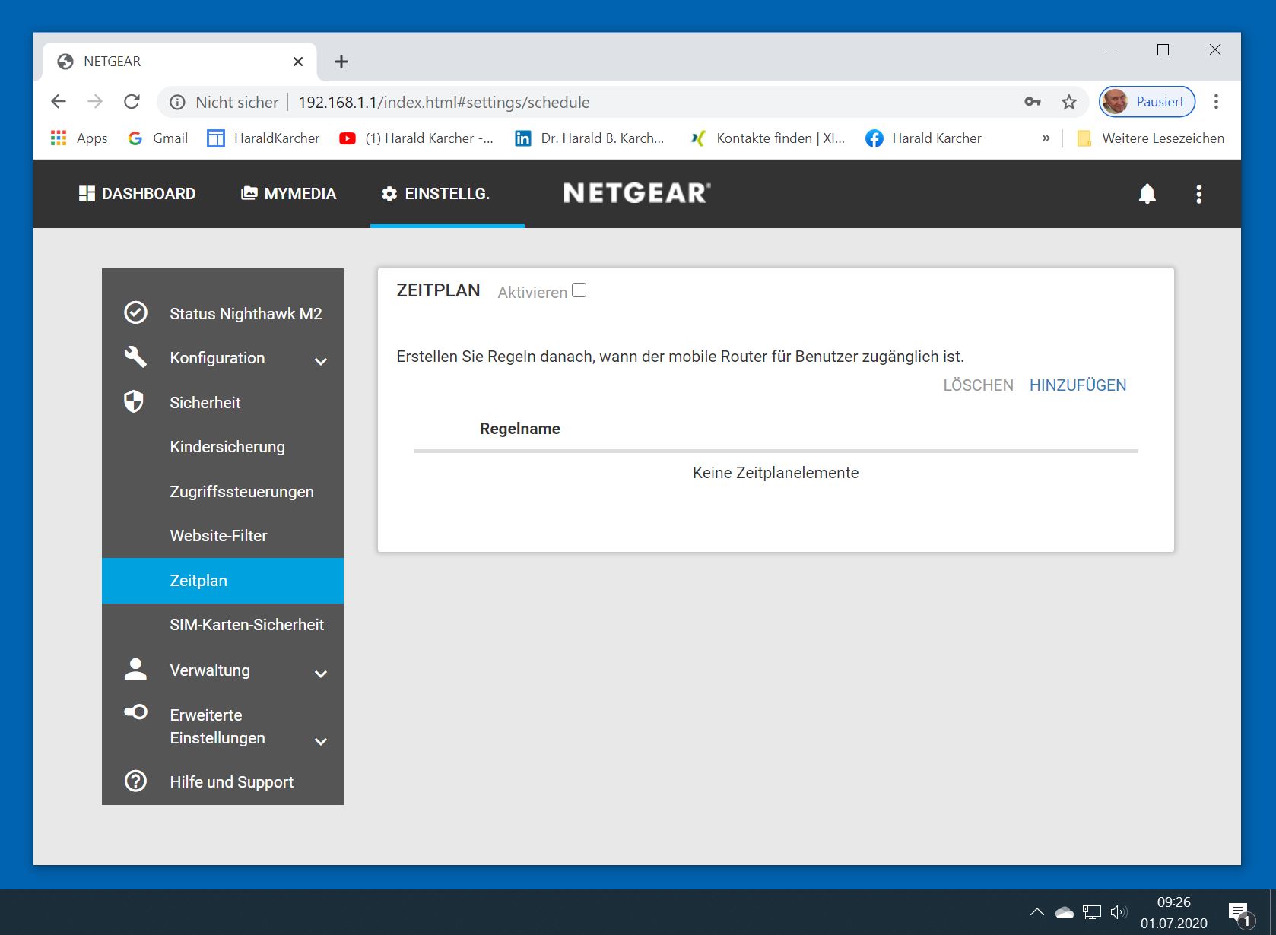Open the NETGEAR three-dot overflow menu
Image resolution: width=1276 pixels, height=935 pixels.
(x=1198, y=194)
